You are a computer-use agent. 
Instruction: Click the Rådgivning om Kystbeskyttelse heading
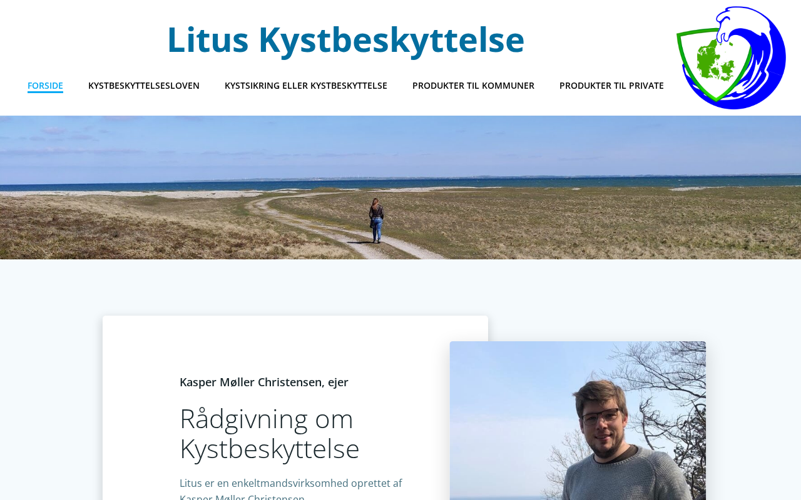[270, 433]
